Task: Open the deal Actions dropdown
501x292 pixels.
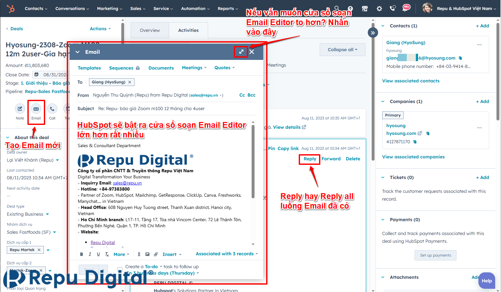Action: click(100, 29)
